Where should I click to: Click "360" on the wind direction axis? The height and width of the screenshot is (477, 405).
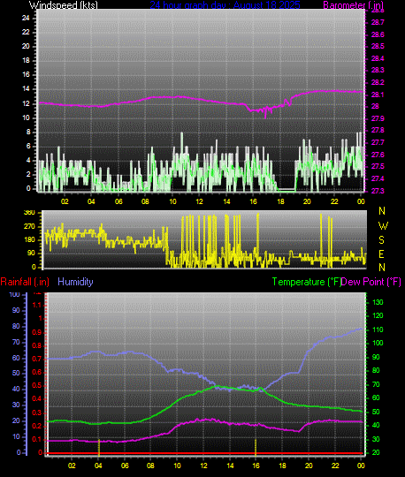click(29, 213)
